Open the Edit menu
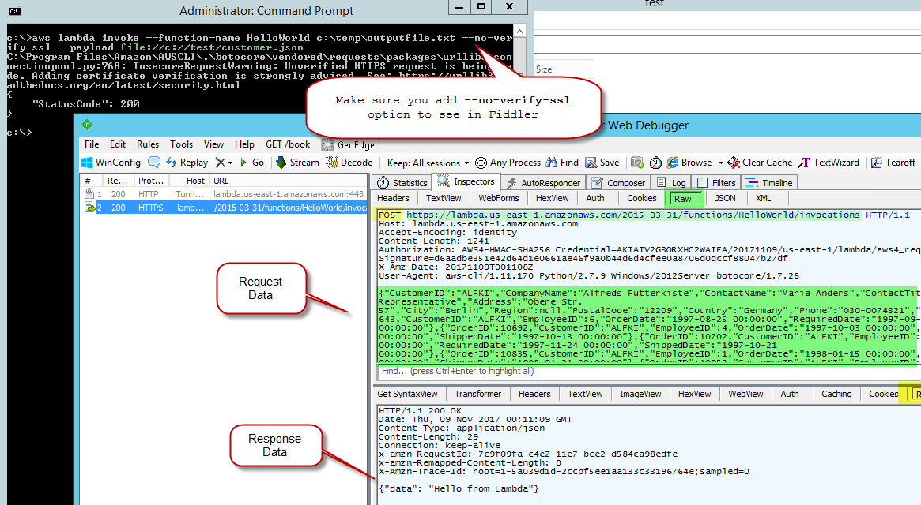921x505 pixels. point(118,144)
